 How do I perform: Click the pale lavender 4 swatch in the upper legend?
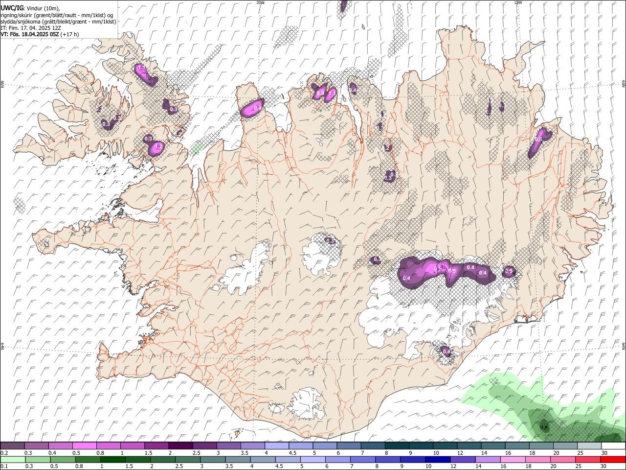pos(277,446)
